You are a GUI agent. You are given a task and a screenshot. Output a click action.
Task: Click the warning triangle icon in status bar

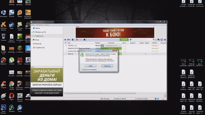[x=163, y=99]
